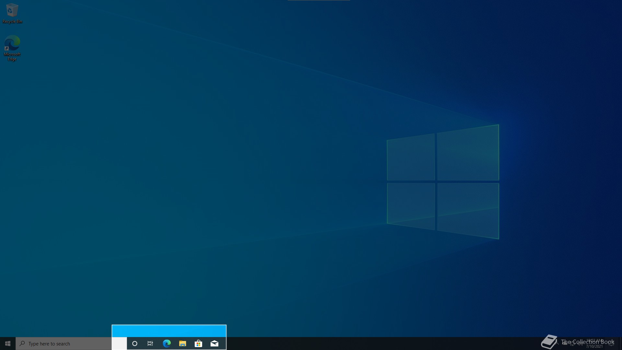
Task: Open the volume speaker tray icon
Action: click(x=580, y=344)
